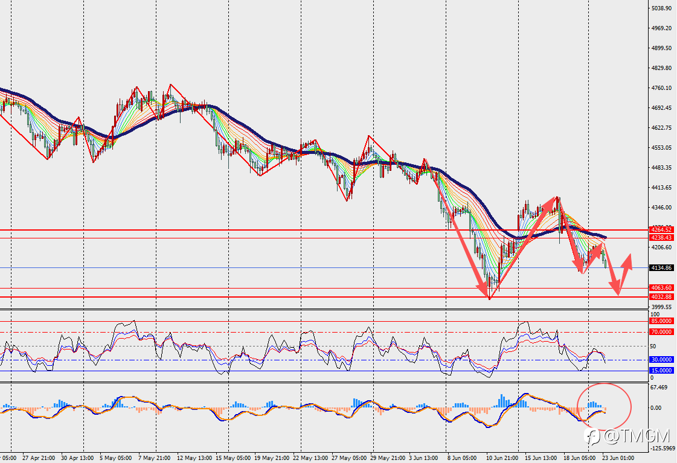The width and height of the screenshot is (677, 463).
Task: Select the 4032.88 support level label
Action: click(661, 297)
